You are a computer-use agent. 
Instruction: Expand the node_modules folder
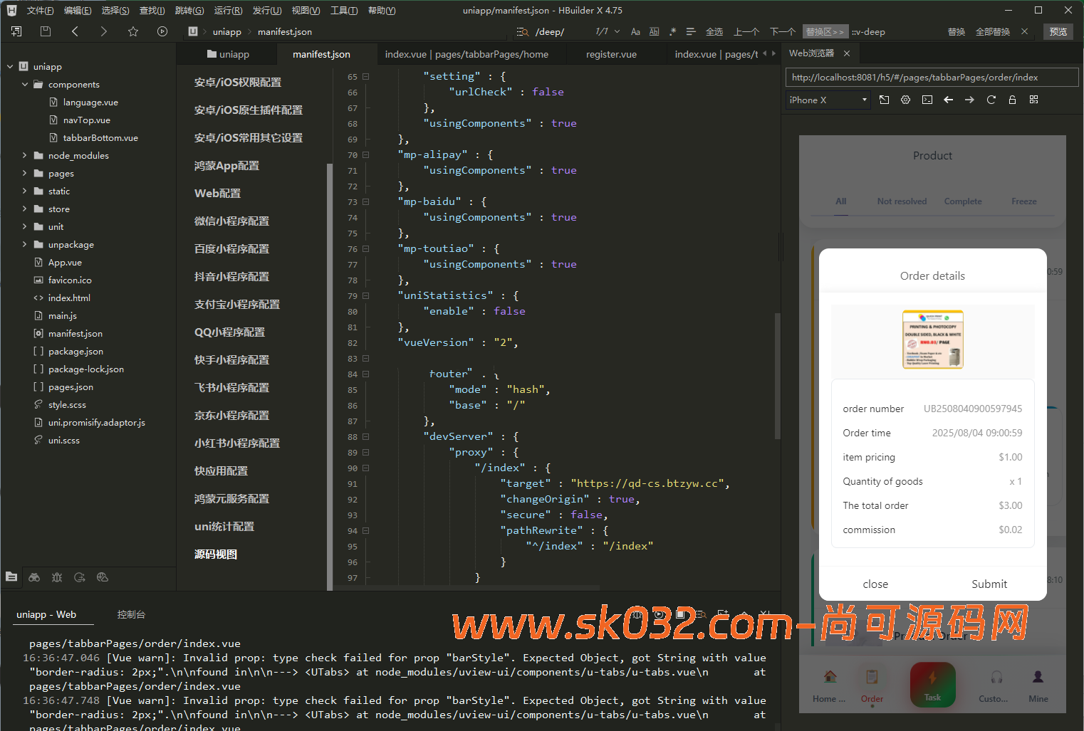coord(24,156)
